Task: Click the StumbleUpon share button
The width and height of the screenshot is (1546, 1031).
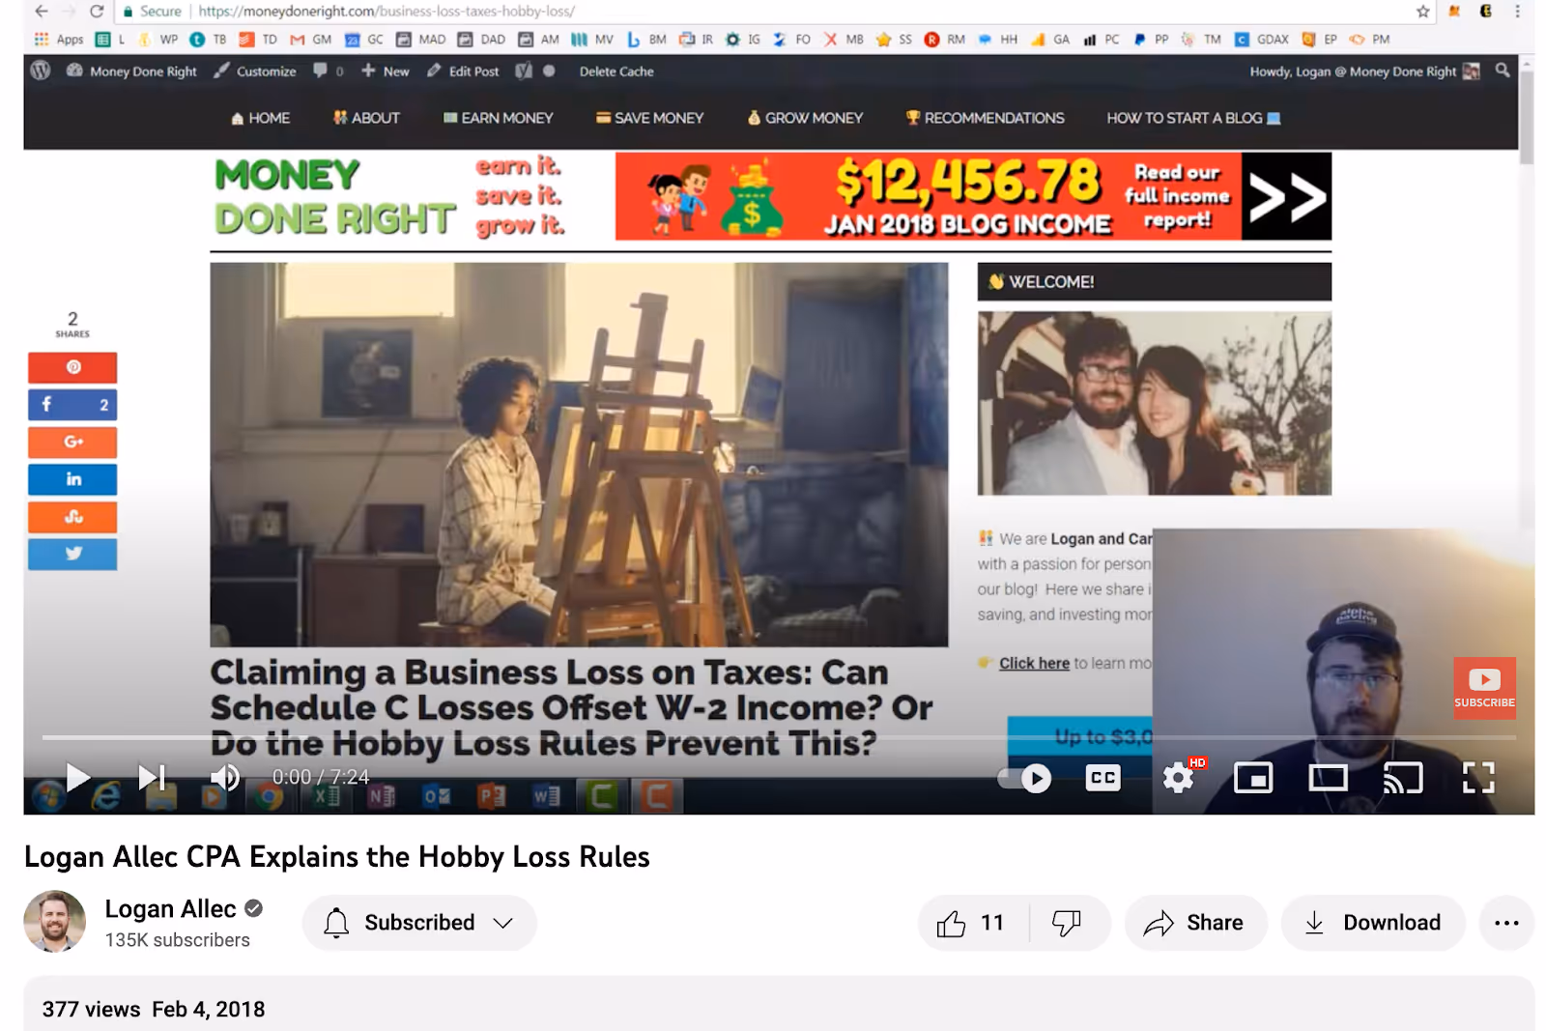Action: (x=72, y=517)
